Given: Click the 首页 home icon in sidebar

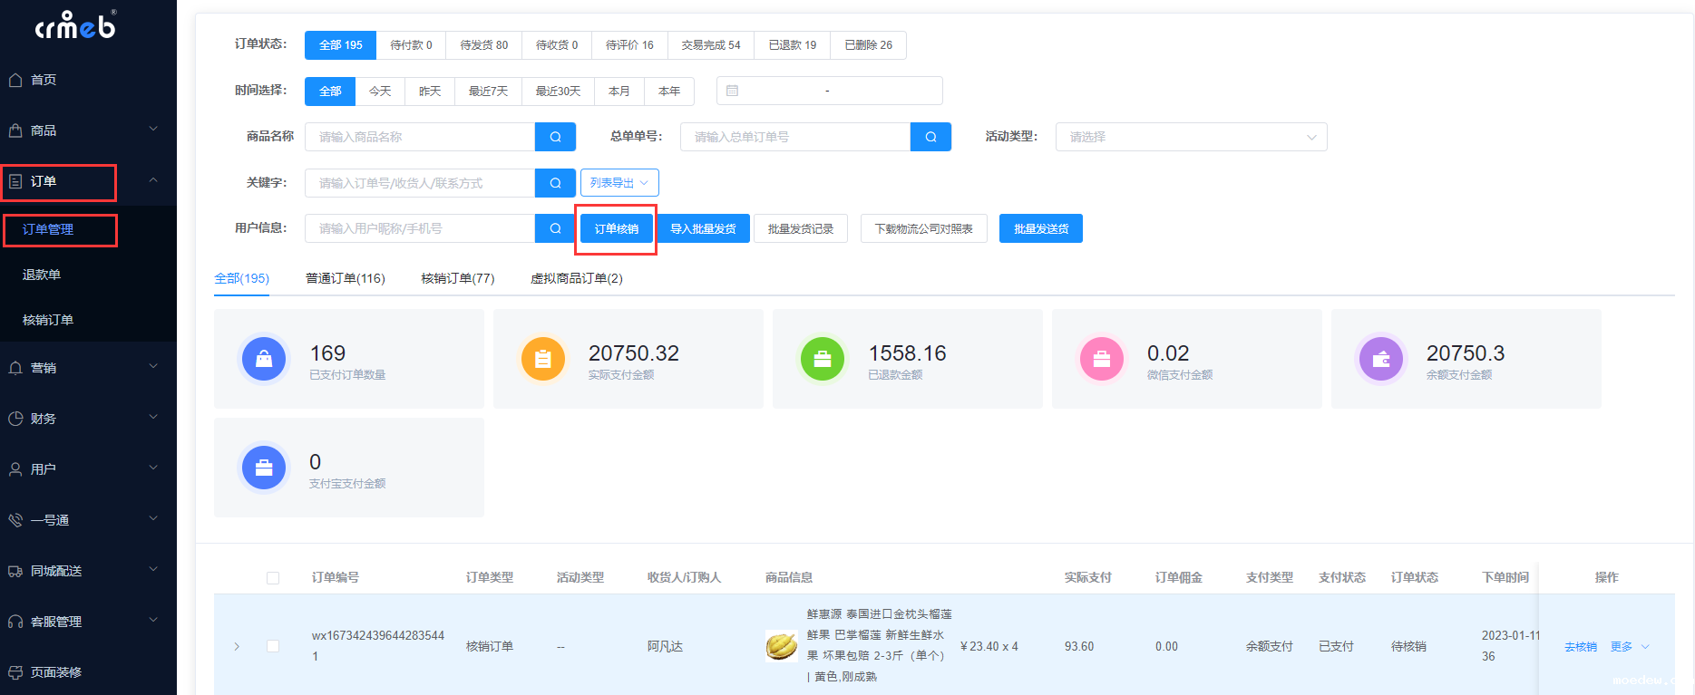Looking at the screenshot, I should tap(15, 80).
